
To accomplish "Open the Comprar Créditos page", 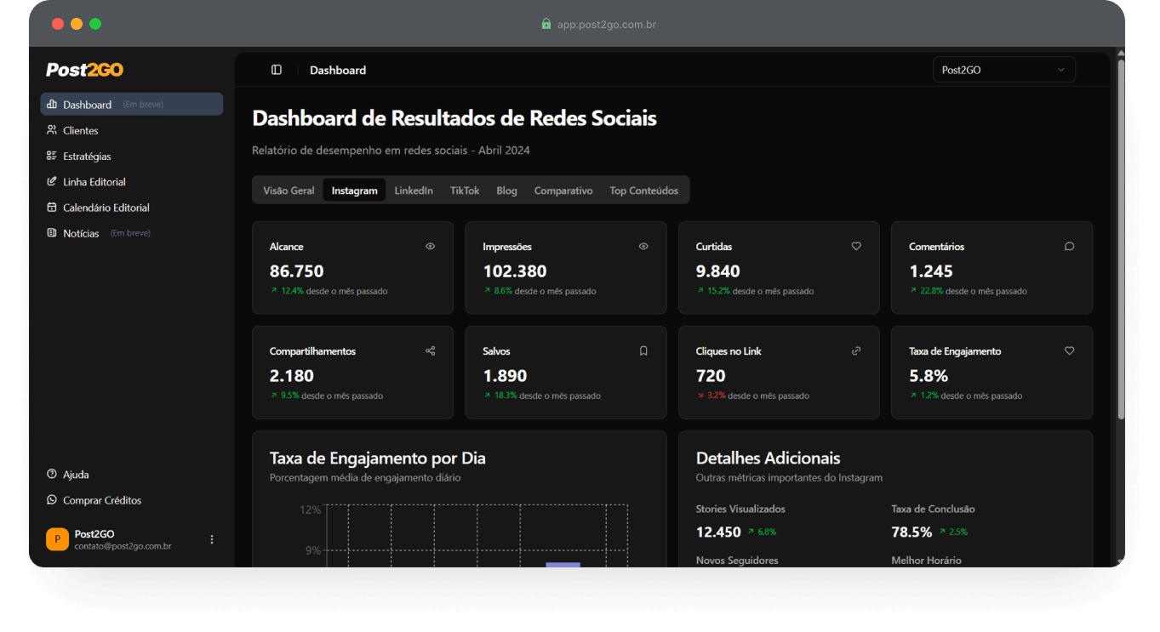I will [100, 500].
